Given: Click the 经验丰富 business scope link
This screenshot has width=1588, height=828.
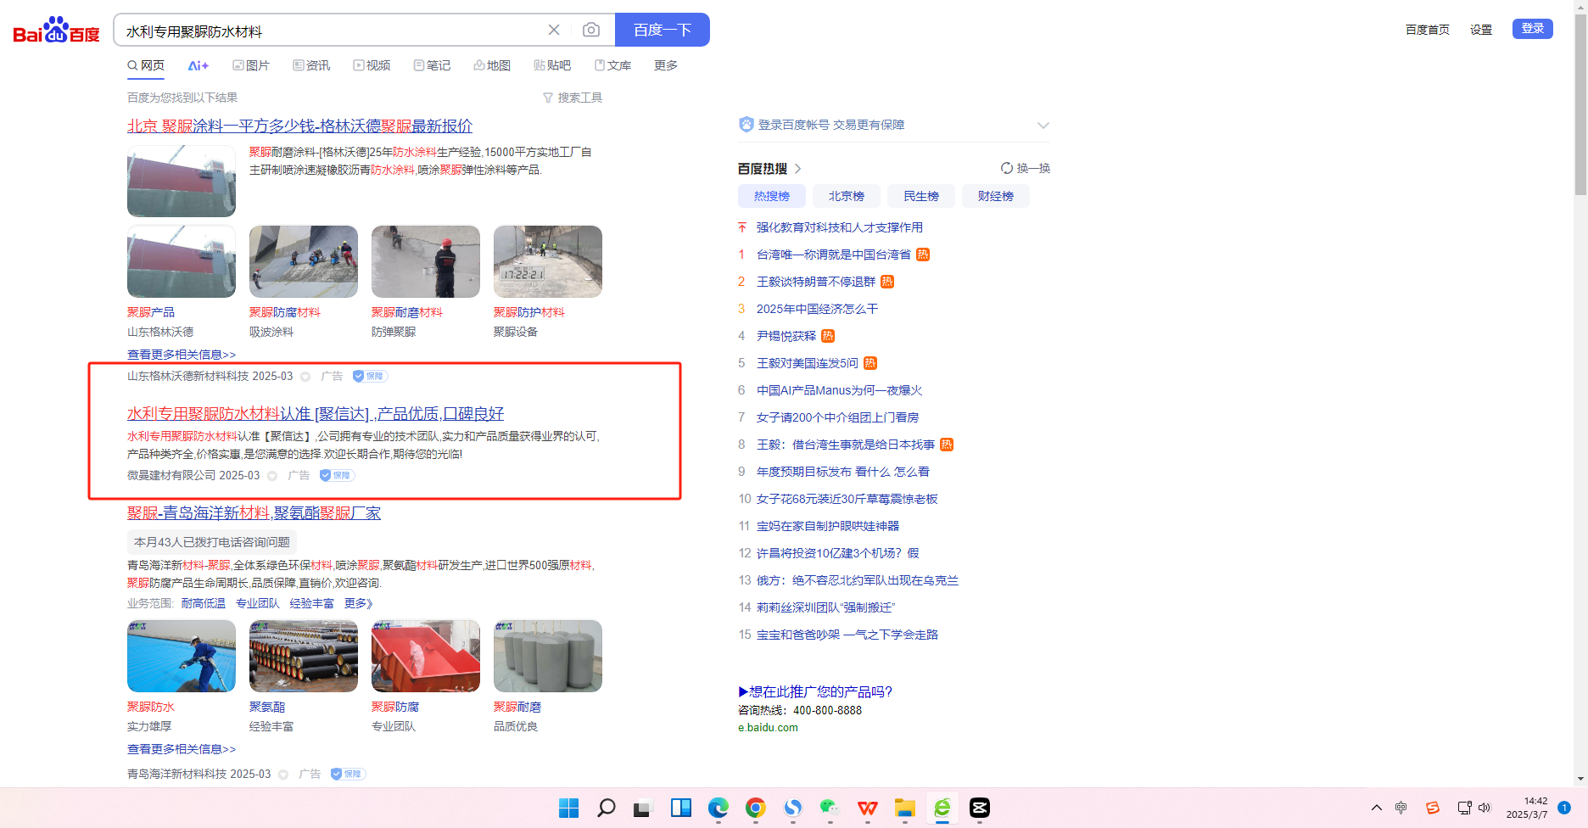Looking at the screenshot, I should click(x=312, y=603).
